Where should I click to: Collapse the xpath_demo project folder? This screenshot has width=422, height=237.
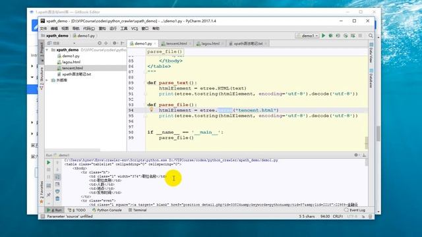coord(47,50)
